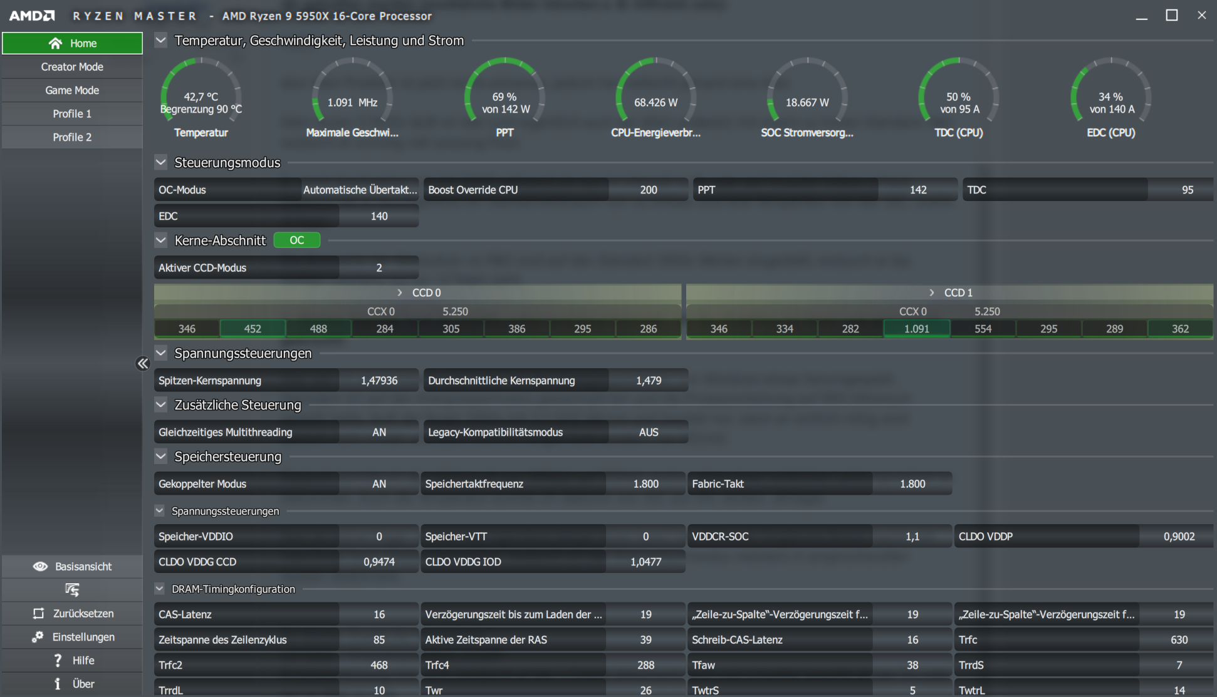Select the Profile 2 tab

pyautogui.click(x=72, y=137)
